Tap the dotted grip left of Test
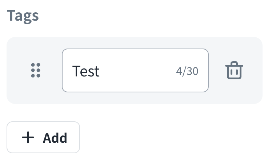 (36, 70)
